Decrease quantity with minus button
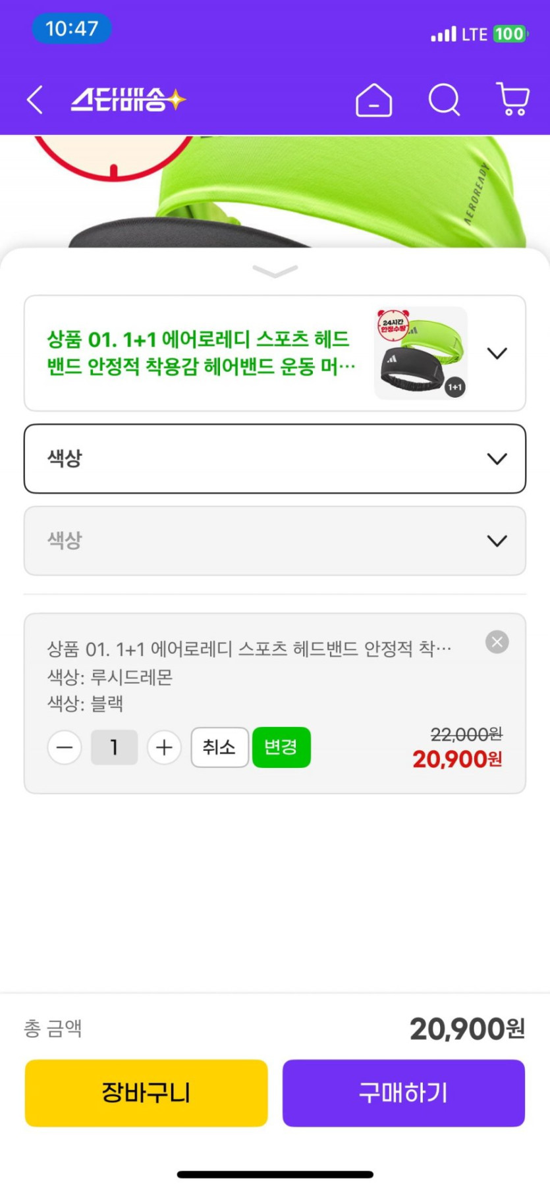The image size is (550, 1190). pos(65,747)
